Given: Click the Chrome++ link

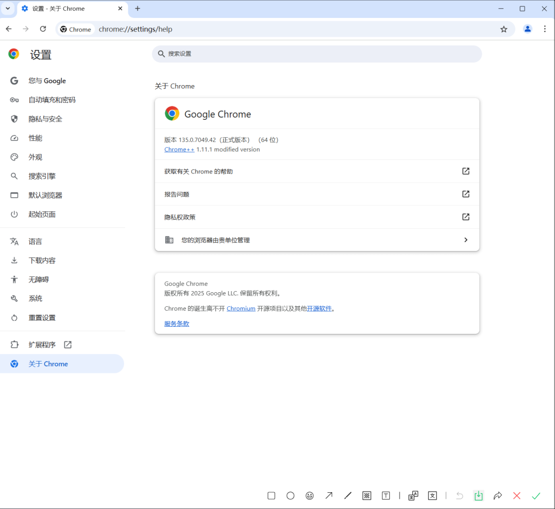Looking at the screenshot, I should (179, 150).
